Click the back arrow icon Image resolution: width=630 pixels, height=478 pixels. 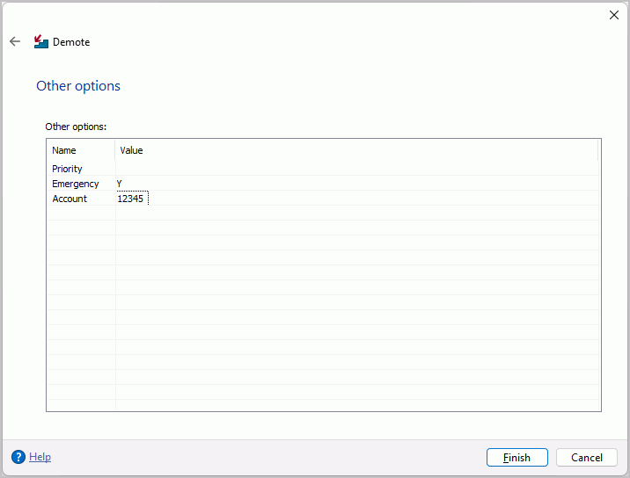point(15,41)
